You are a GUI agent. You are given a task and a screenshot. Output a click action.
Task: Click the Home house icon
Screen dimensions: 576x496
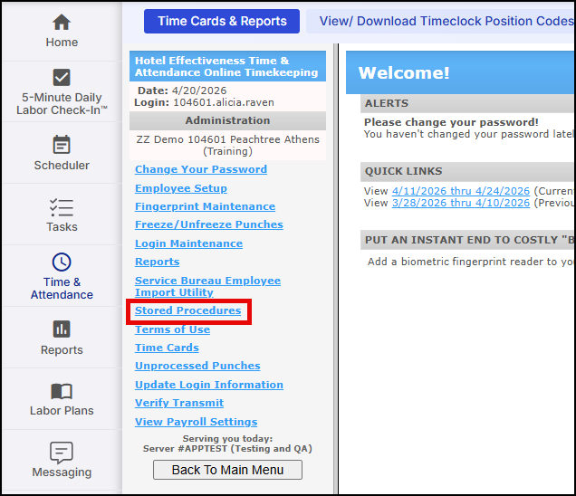click(x=62, y=22)
